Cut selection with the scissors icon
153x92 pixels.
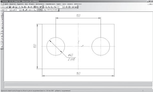coord(20,7)
